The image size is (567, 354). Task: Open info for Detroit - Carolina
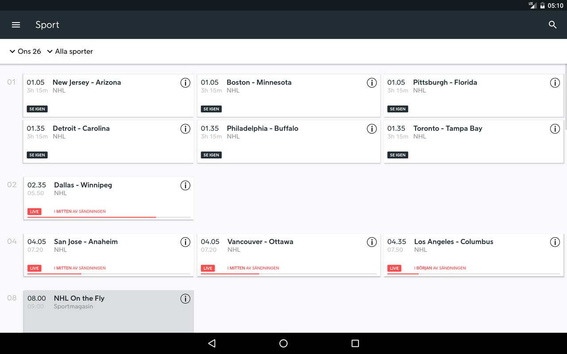point(185,129)
